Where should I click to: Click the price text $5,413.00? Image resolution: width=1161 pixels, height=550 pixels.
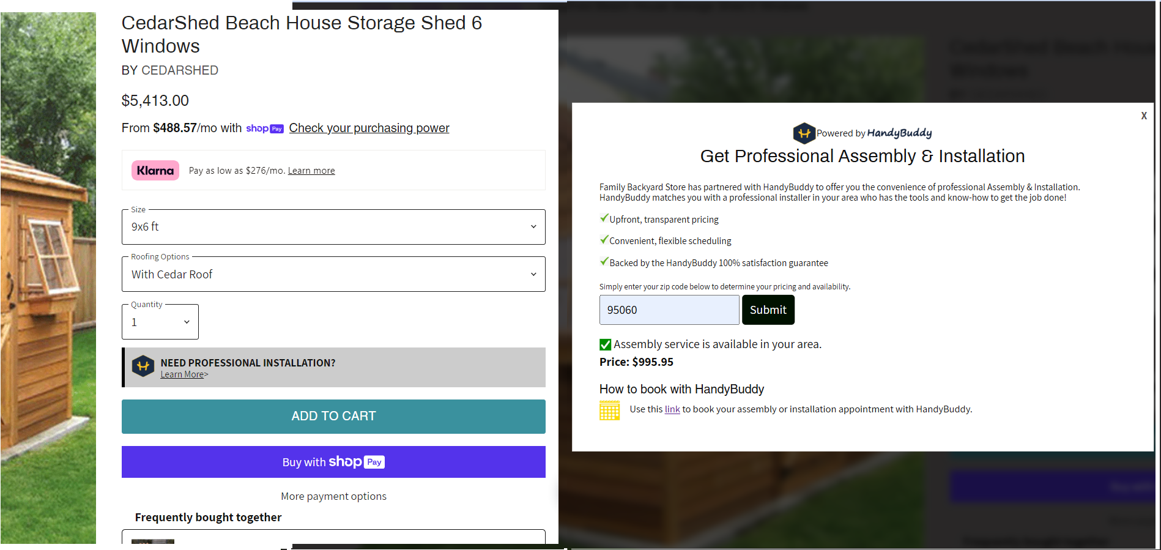(x=155, y=100)
